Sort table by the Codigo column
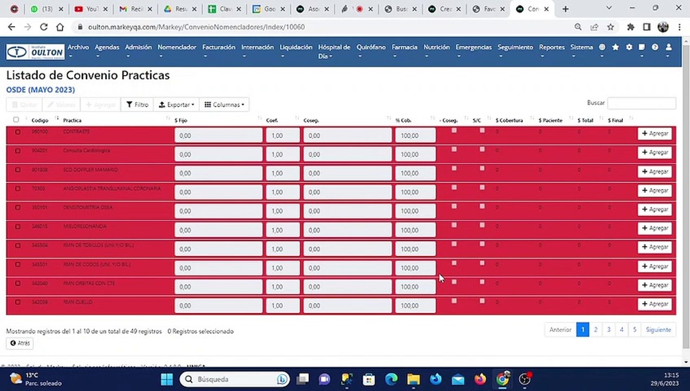The width and height of the screenshot is (690, 391). click(x=40, y=120)
